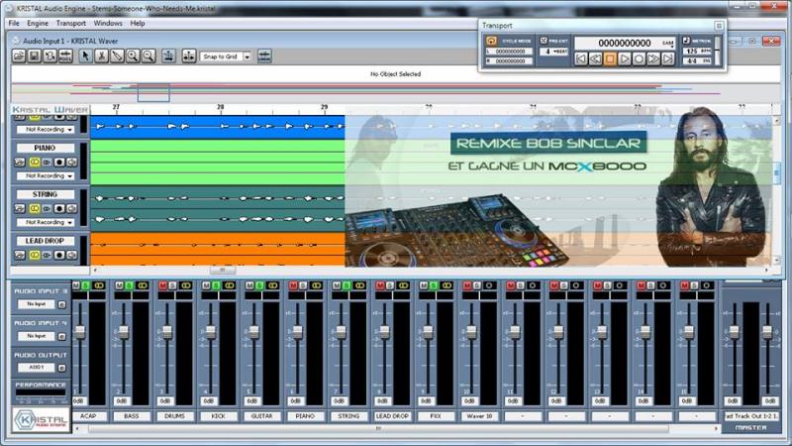792x446 pixels.
Task: Select the arrow pointer tool
Action: point(85,56)
